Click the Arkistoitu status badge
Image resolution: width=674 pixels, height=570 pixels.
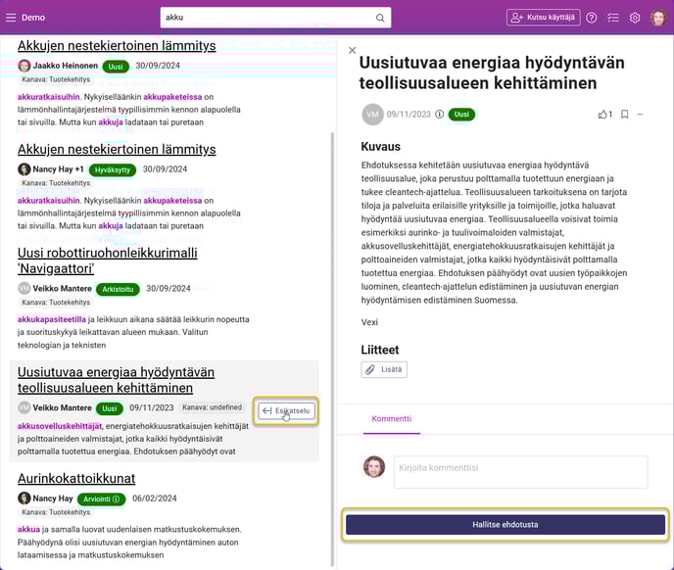118,289
